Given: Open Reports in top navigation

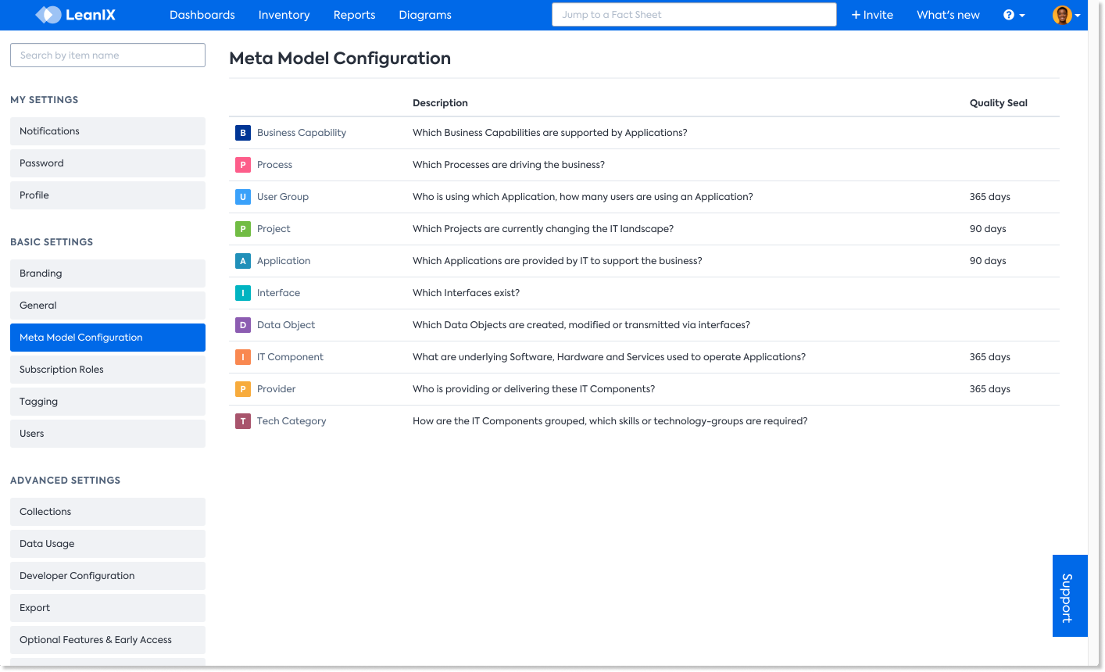Looking at the screenshot, I should (x=355, y=15).
